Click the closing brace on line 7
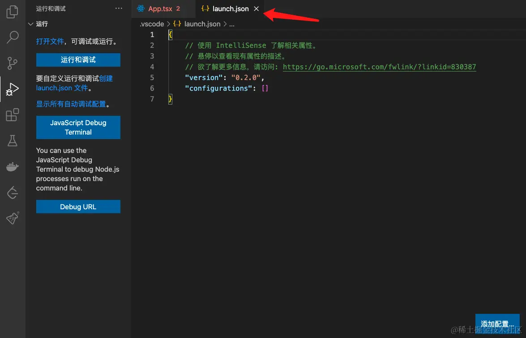 170,99
